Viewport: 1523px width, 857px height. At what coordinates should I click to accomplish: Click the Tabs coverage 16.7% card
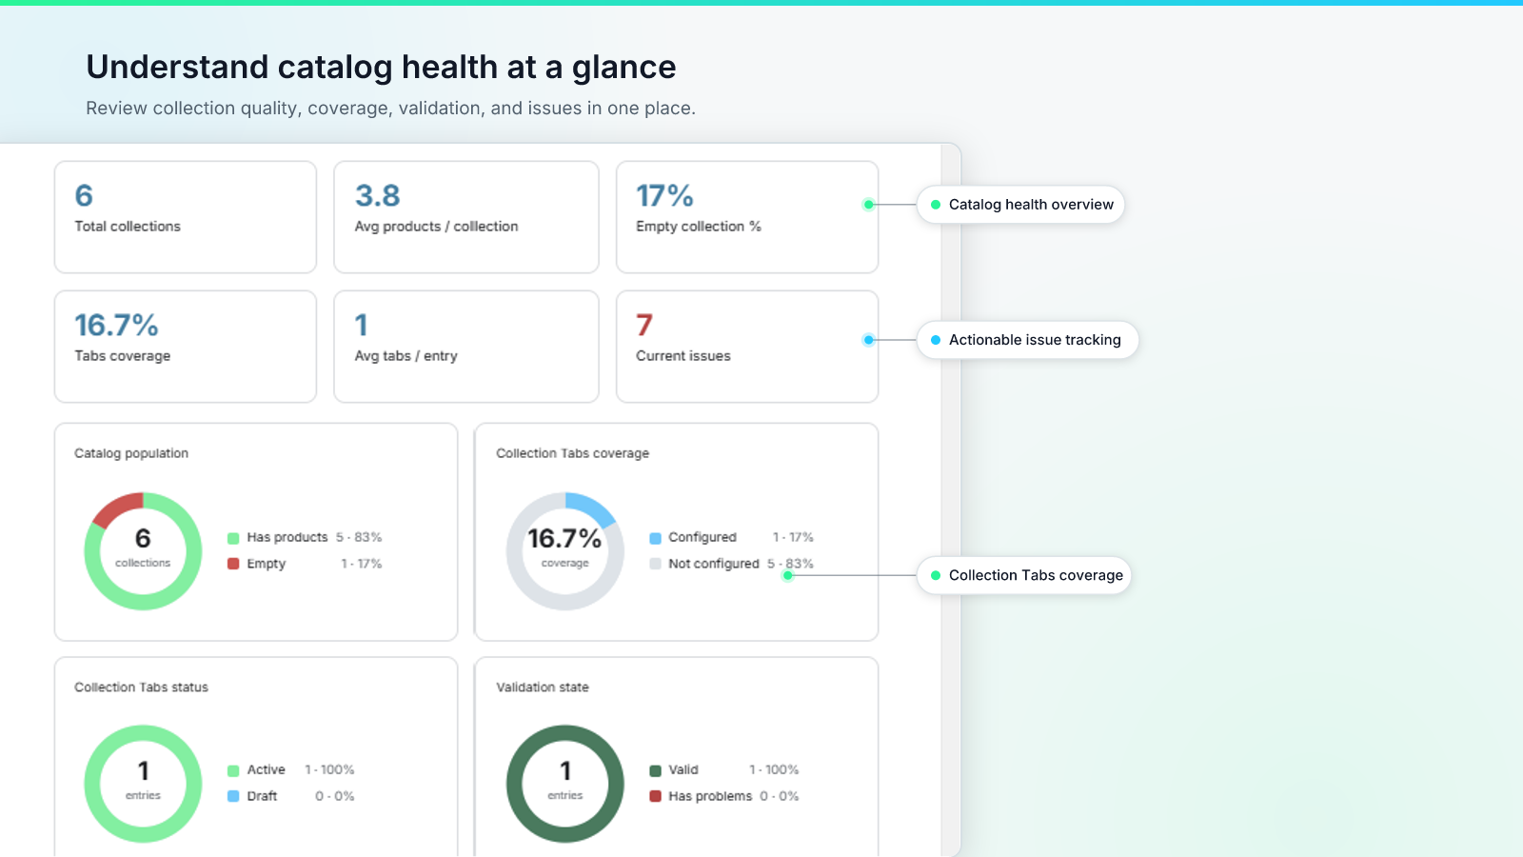tap(186, 347)
